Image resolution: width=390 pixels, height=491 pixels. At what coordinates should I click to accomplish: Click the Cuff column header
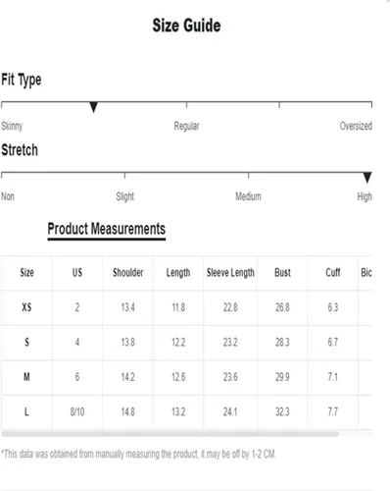click(x=333, y=272)
